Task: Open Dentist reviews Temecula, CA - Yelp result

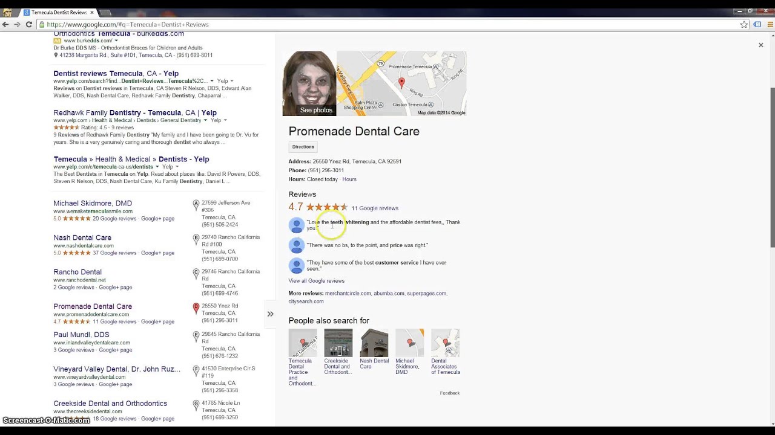Action: (116, 74)
